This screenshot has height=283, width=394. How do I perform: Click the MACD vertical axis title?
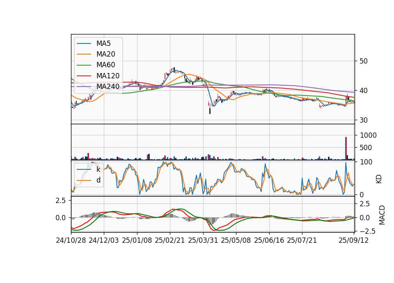pos(382,215)
